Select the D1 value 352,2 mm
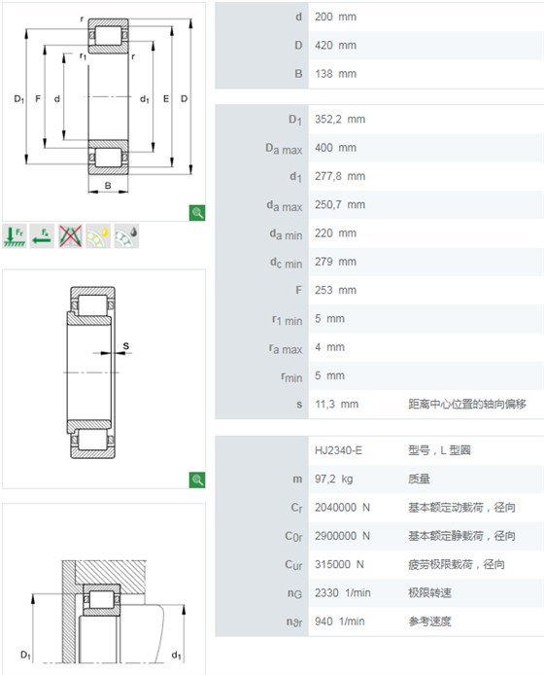 coord(340,120)
